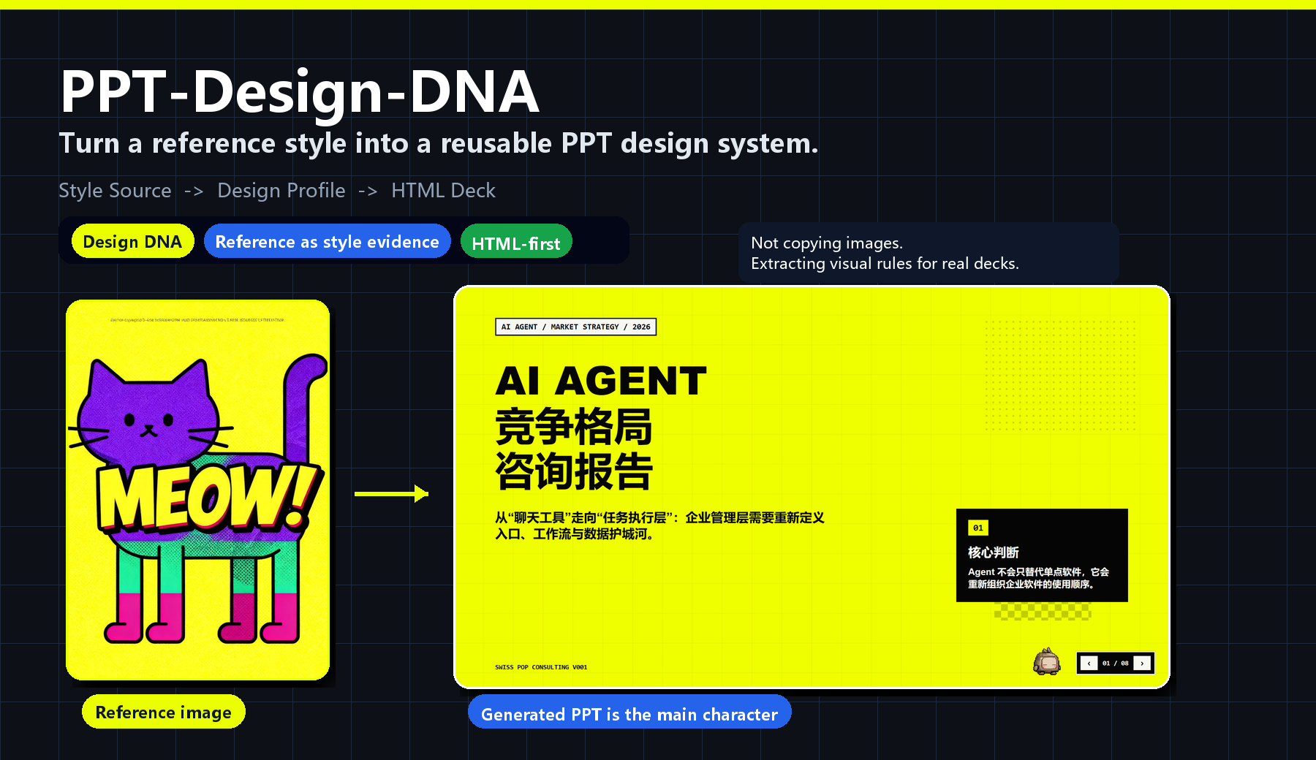Click the "Not copying images." note
This screenshot has width=1316, height=760.
click(x=827, y=243)
